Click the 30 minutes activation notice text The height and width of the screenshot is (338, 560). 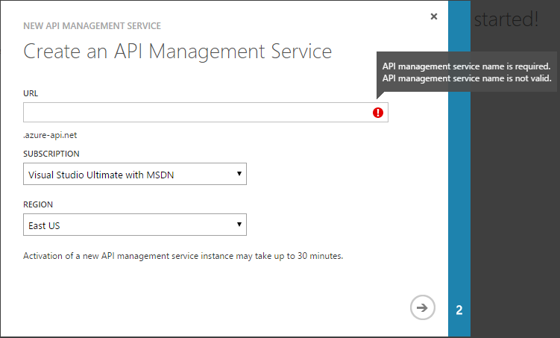[183, 256]
